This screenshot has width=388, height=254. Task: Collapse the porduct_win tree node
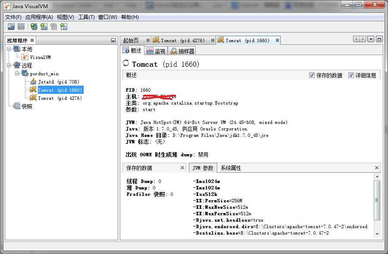click(x=17, y=73)
